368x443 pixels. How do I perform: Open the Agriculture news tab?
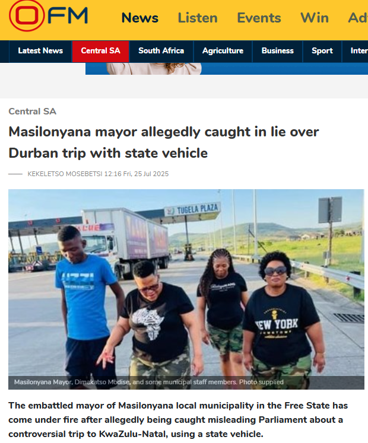223,51
